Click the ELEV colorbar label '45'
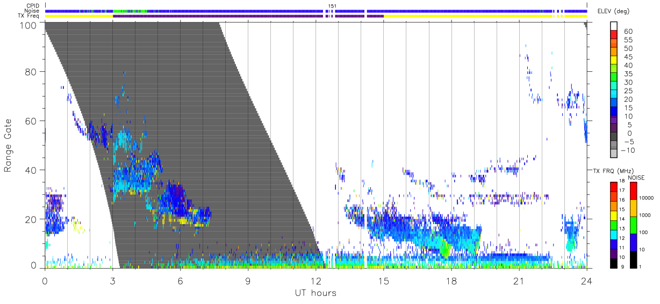 [x=628, y=57]
